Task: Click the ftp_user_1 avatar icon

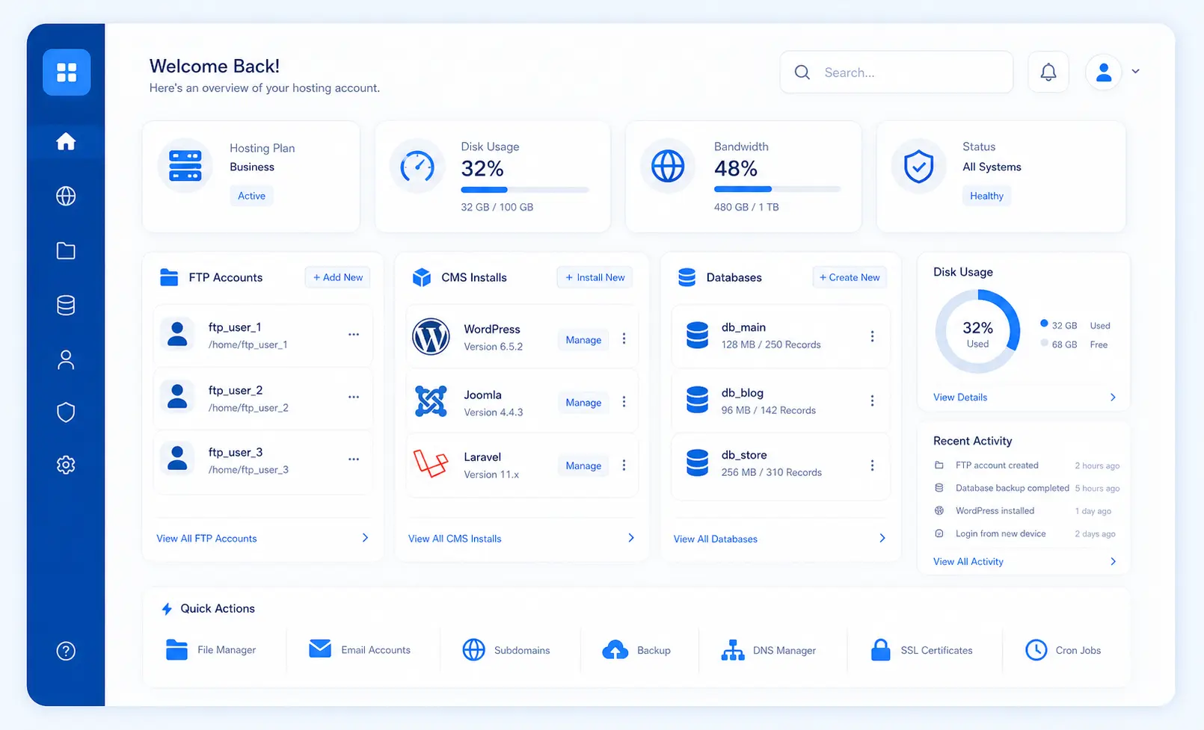Action: tap(177, 334)
